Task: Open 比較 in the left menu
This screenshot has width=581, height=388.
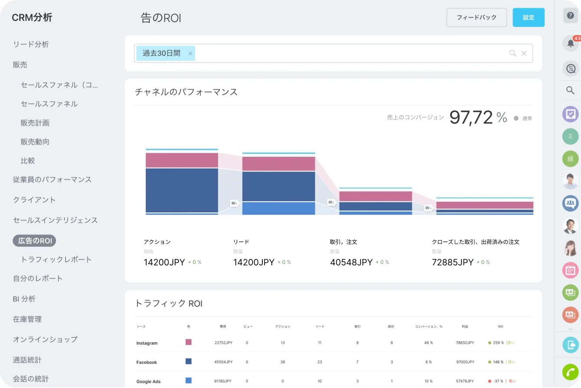Action: (x=28, y=161)
